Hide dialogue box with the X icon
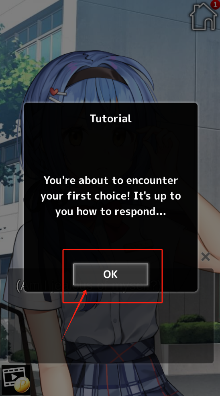 coord(206,257)
